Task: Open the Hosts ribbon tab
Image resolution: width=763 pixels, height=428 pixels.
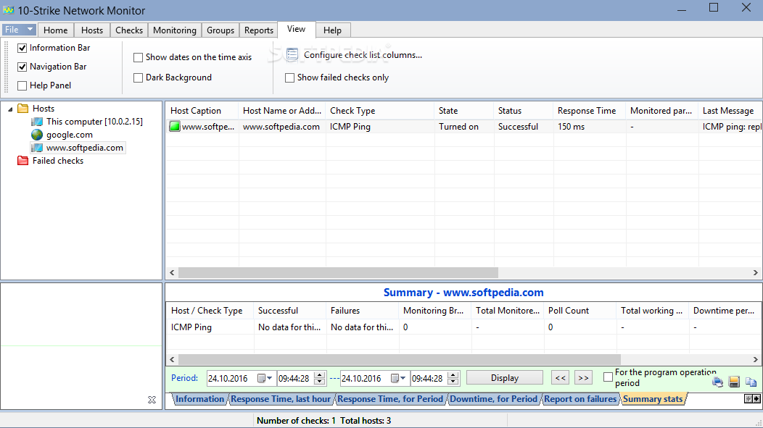Action: [92, 30]
